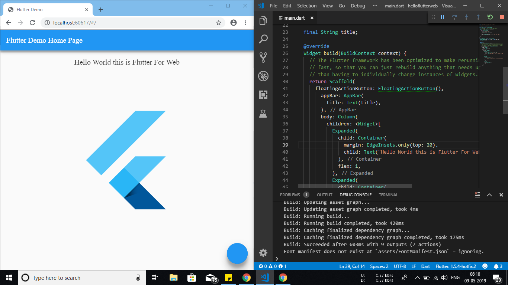Switch to the PROBLEMS tab
Viewport: 508px width, 285px height.
[295, 195]
